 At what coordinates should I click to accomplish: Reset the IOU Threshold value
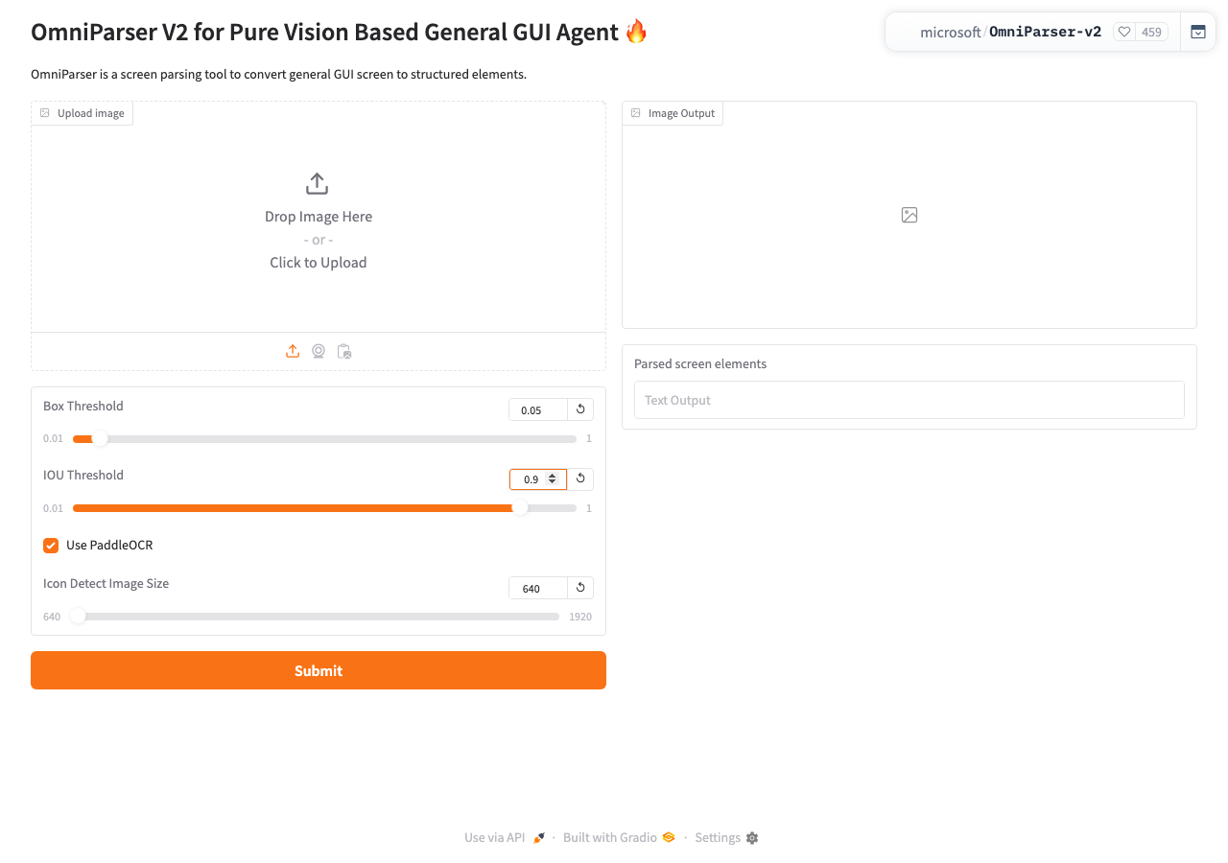(580, 478)
